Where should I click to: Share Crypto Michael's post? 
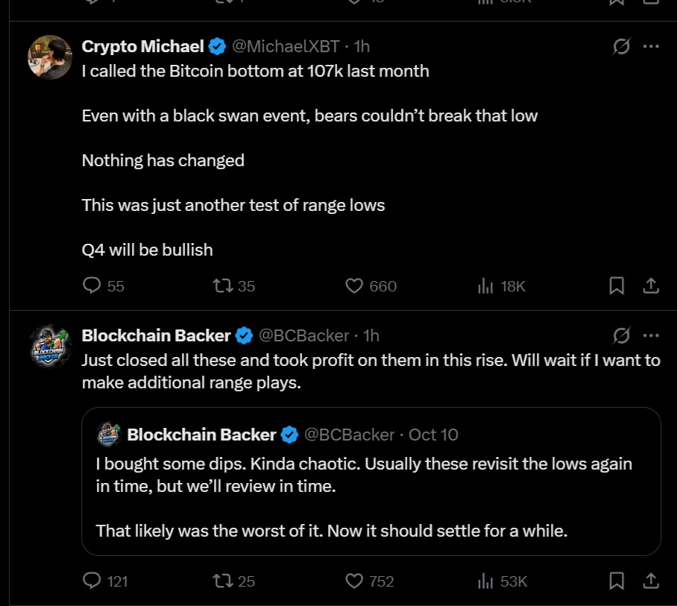pos(650,285)
